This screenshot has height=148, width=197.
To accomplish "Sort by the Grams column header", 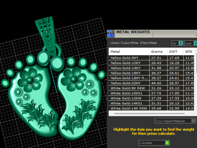I will tap(158, 52).
